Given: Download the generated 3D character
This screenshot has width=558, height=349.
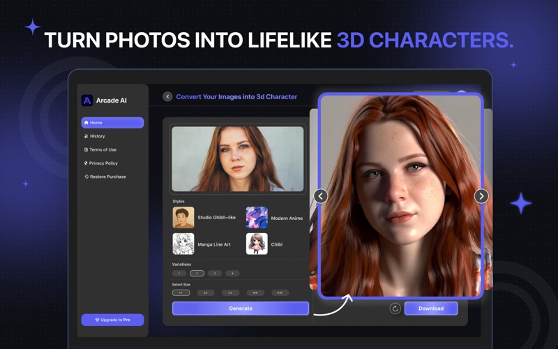Looking at the screenshot, I should [x=431, y=309].
